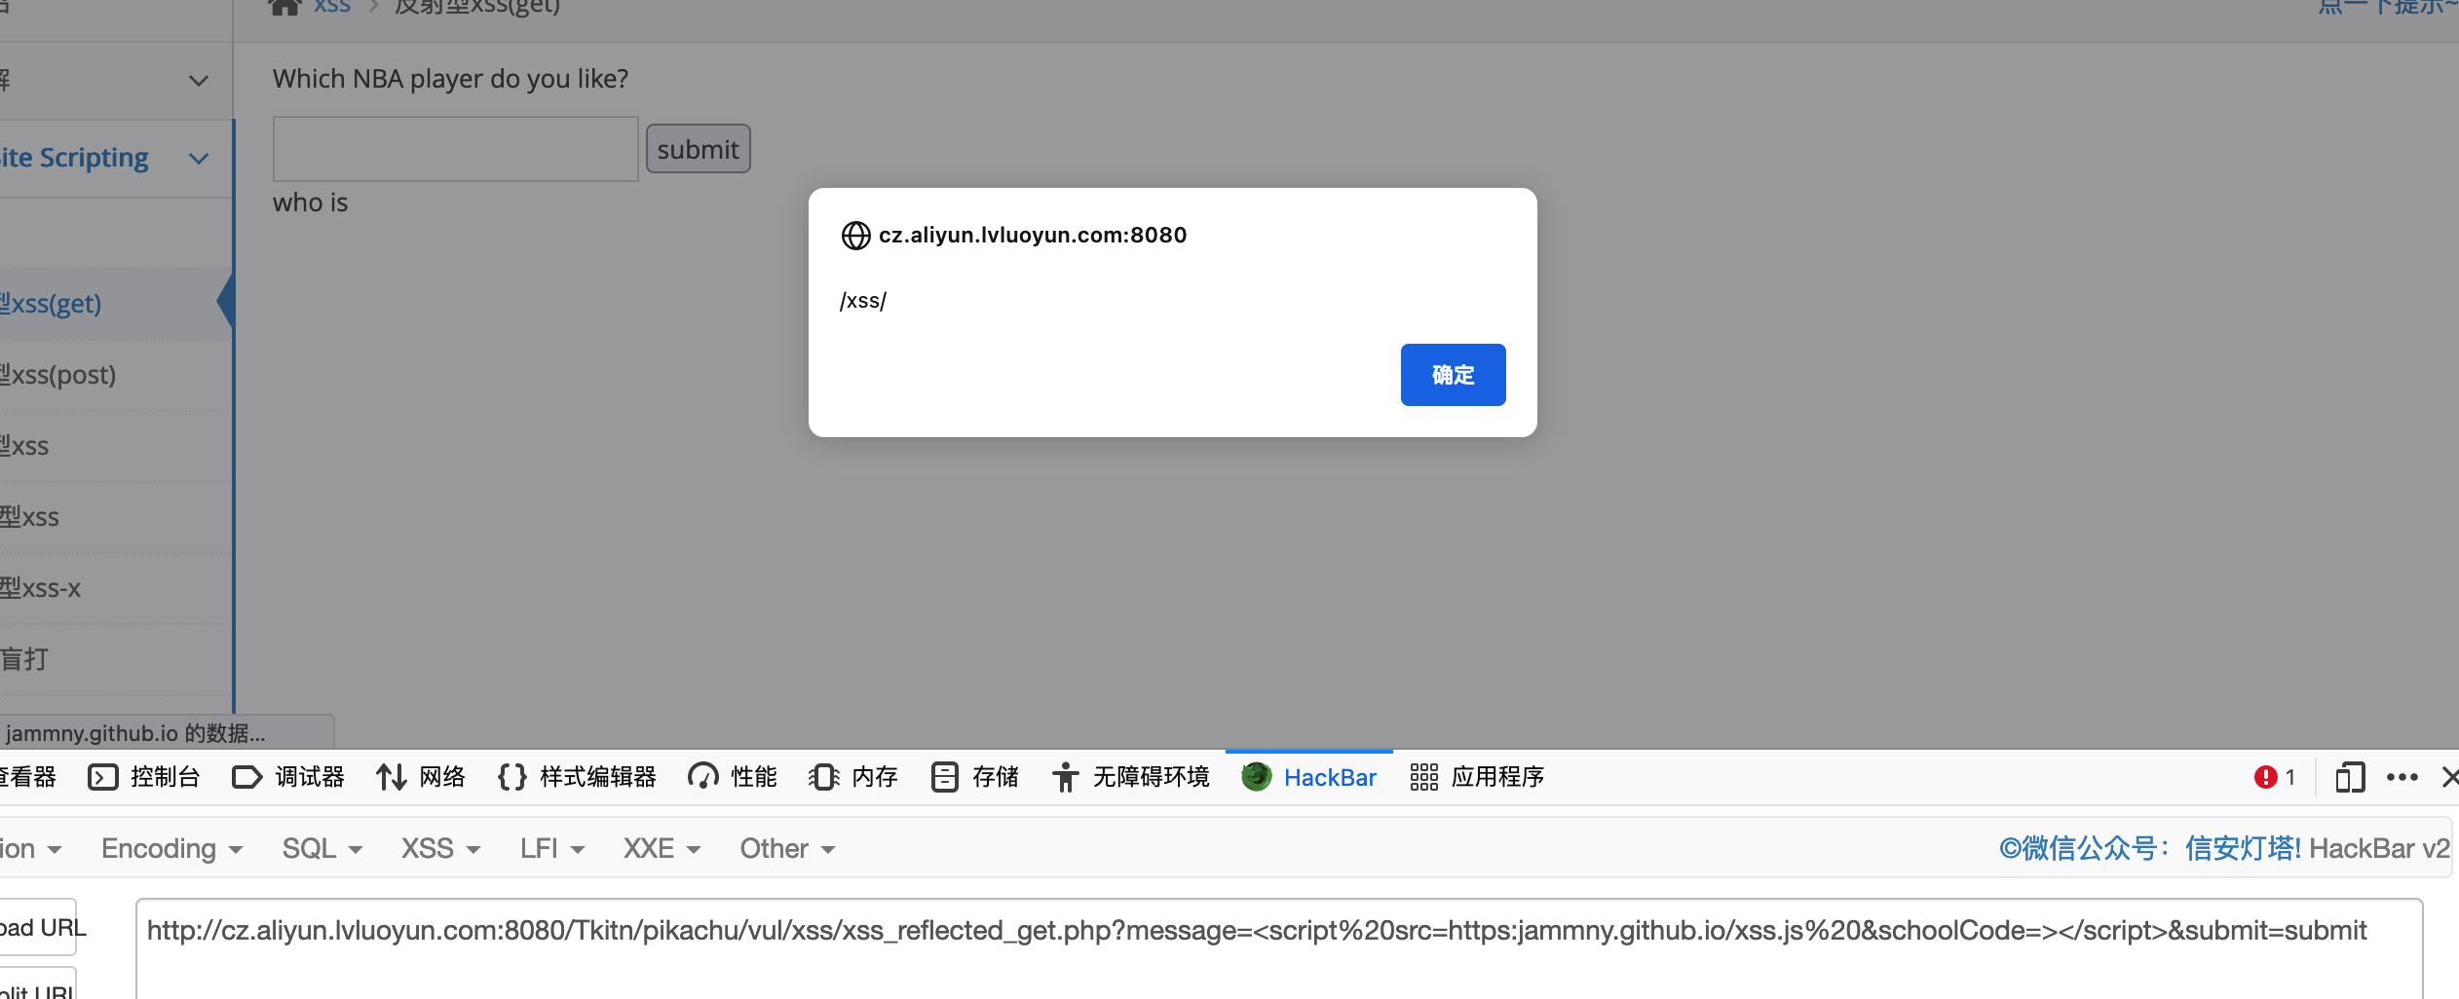Click the red error count indicator
This screenshot has height=999, width=2459.
pyautogui.click(x=2274, y=777)
